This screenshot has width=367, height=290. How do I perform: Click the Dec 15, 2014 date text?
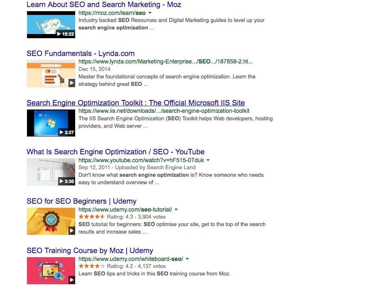[94, 69]
